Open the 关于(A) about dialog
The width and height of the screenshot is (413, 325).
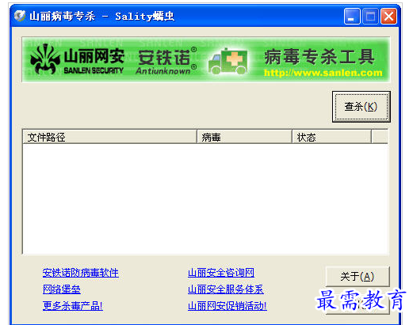[358, 277]
